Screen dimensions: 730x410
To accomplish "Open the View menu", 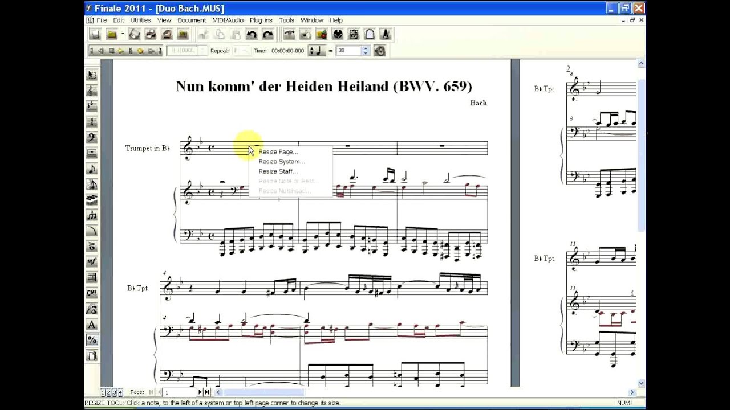I will pyautogui.click(x=164, y=20).
